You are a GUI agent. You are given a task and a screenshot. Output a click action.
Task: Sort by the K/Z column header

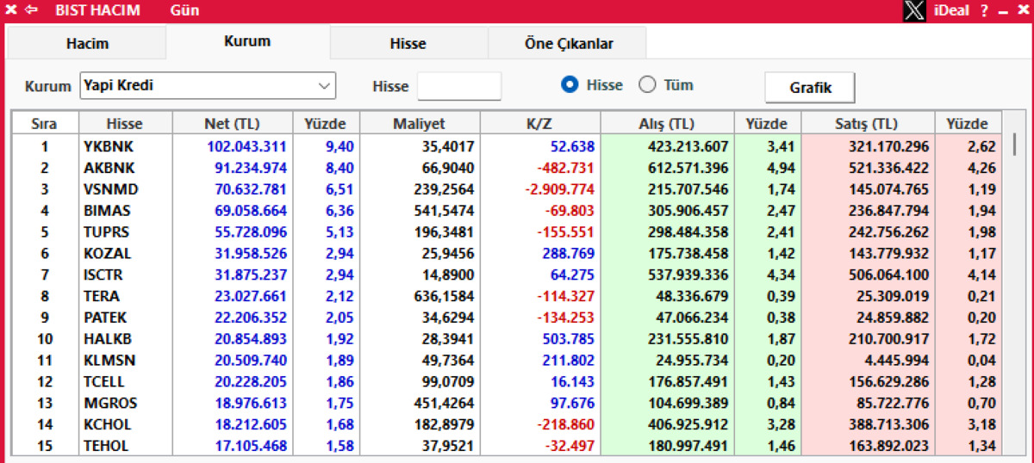pos(539,124)
